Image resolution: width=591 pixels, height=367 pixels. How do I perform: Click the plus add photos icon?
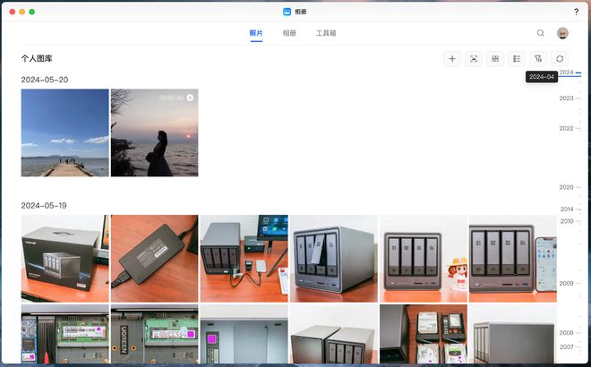tap(452, 59)
